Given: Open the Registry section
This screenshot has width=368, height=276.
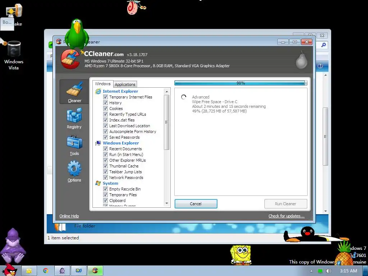Looking at the screenshot, I should [74, 119].
